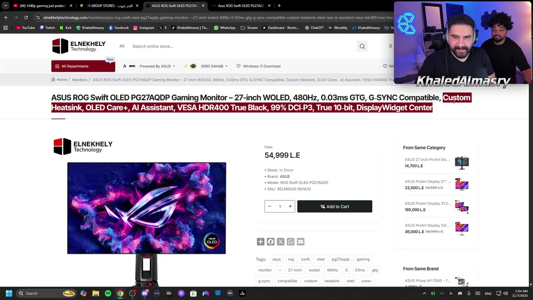533x300 pixels.
Task: Open the All category search selector
Action: (x=122, y=46)
